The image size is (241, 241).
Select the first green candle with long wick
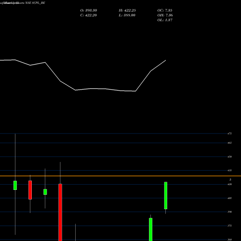(x=15, y=185)
